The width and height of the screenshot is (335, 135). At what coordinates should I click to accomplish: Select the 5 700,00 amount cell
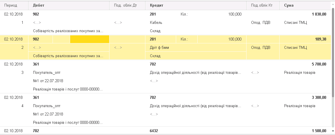(319, 64)
